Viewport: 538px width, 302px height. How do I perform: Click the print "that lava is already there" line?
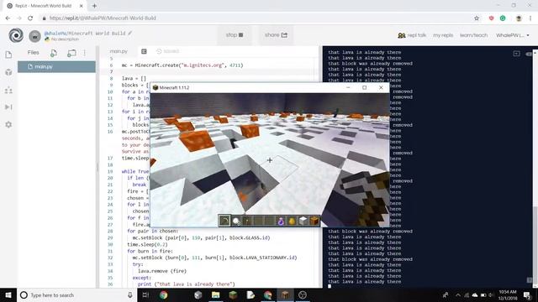(x=187, y=284)
